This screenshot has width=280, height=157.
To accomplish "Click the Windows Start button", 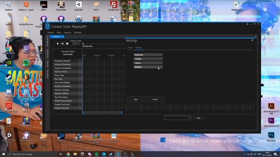I will pyautogui.click(x=3, y=154).
